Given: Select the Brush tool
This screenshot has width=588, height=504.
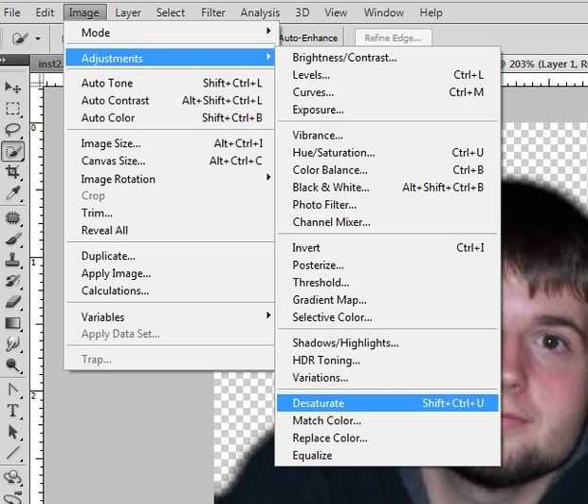Looking at the screenshot, I should [12, 238].
